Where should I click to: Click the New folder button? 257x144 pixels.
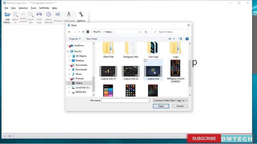pyautogui.click(x=92, y=39)
